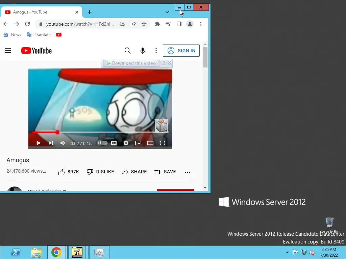Launch PowerShell from the taskbar
Image resolution: width=346 pixels, height=259 pixels.
(x=16, y=252)
